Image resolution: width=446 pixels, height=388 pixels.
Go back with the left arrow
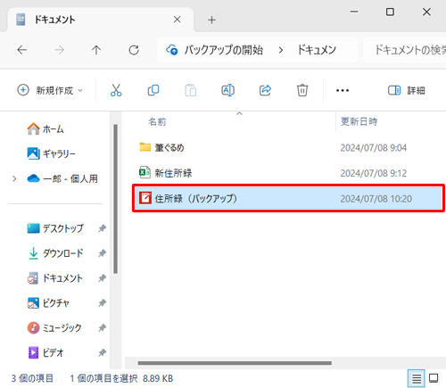click(22, 50)
